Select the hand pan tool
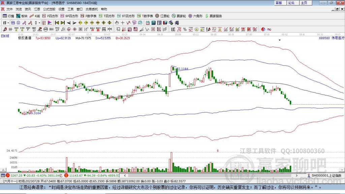Viewport: 345px width, 194px height. [x=117, y=23]
